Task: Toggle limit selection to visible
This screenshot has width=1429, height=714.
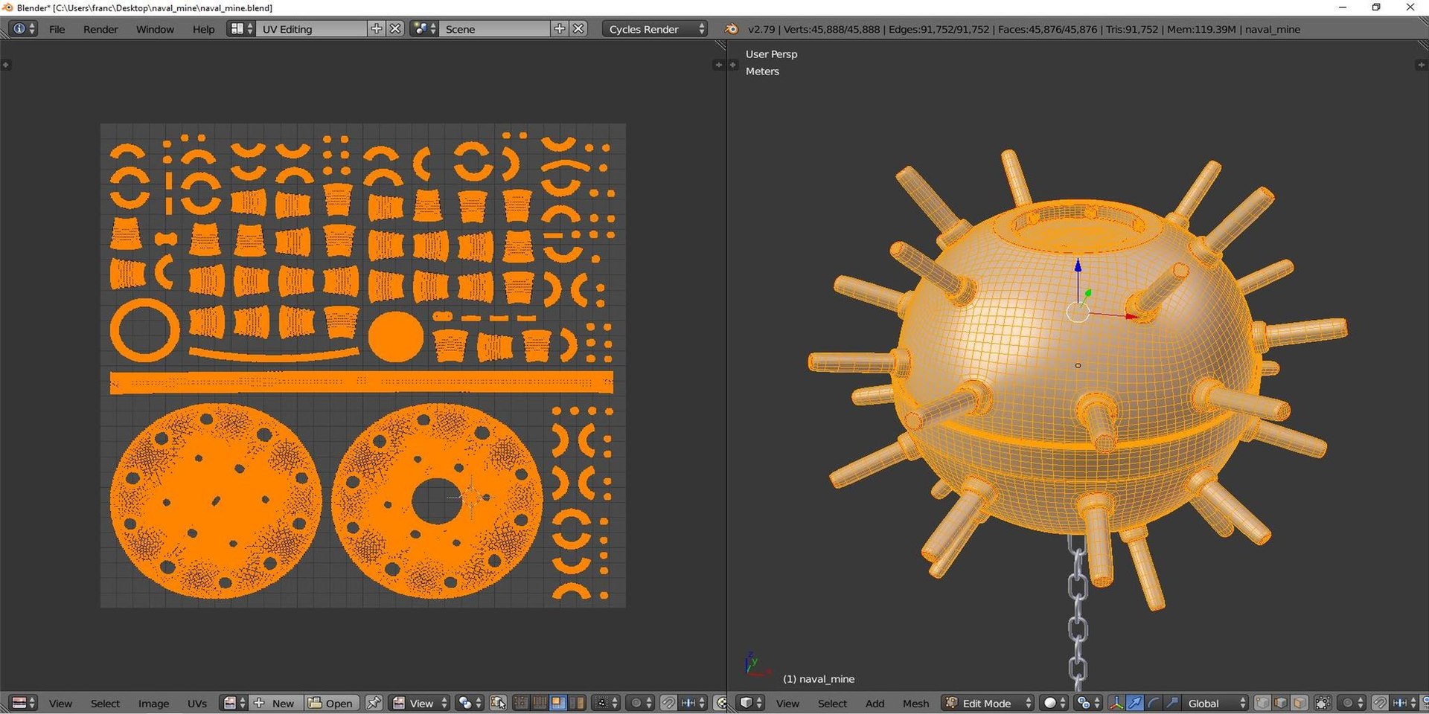Action: click(x=1323, y=703)
